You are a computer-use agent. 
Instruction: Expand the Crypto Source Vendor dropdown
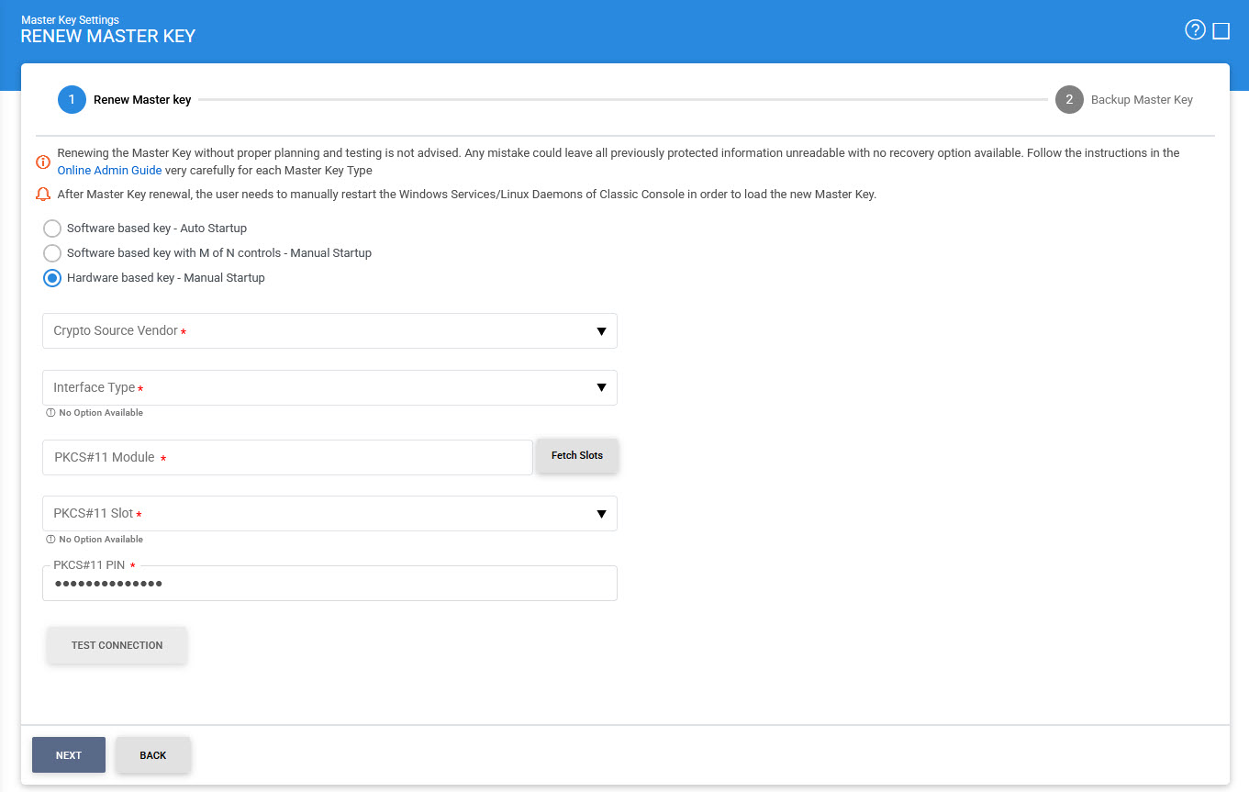point(329,331)
